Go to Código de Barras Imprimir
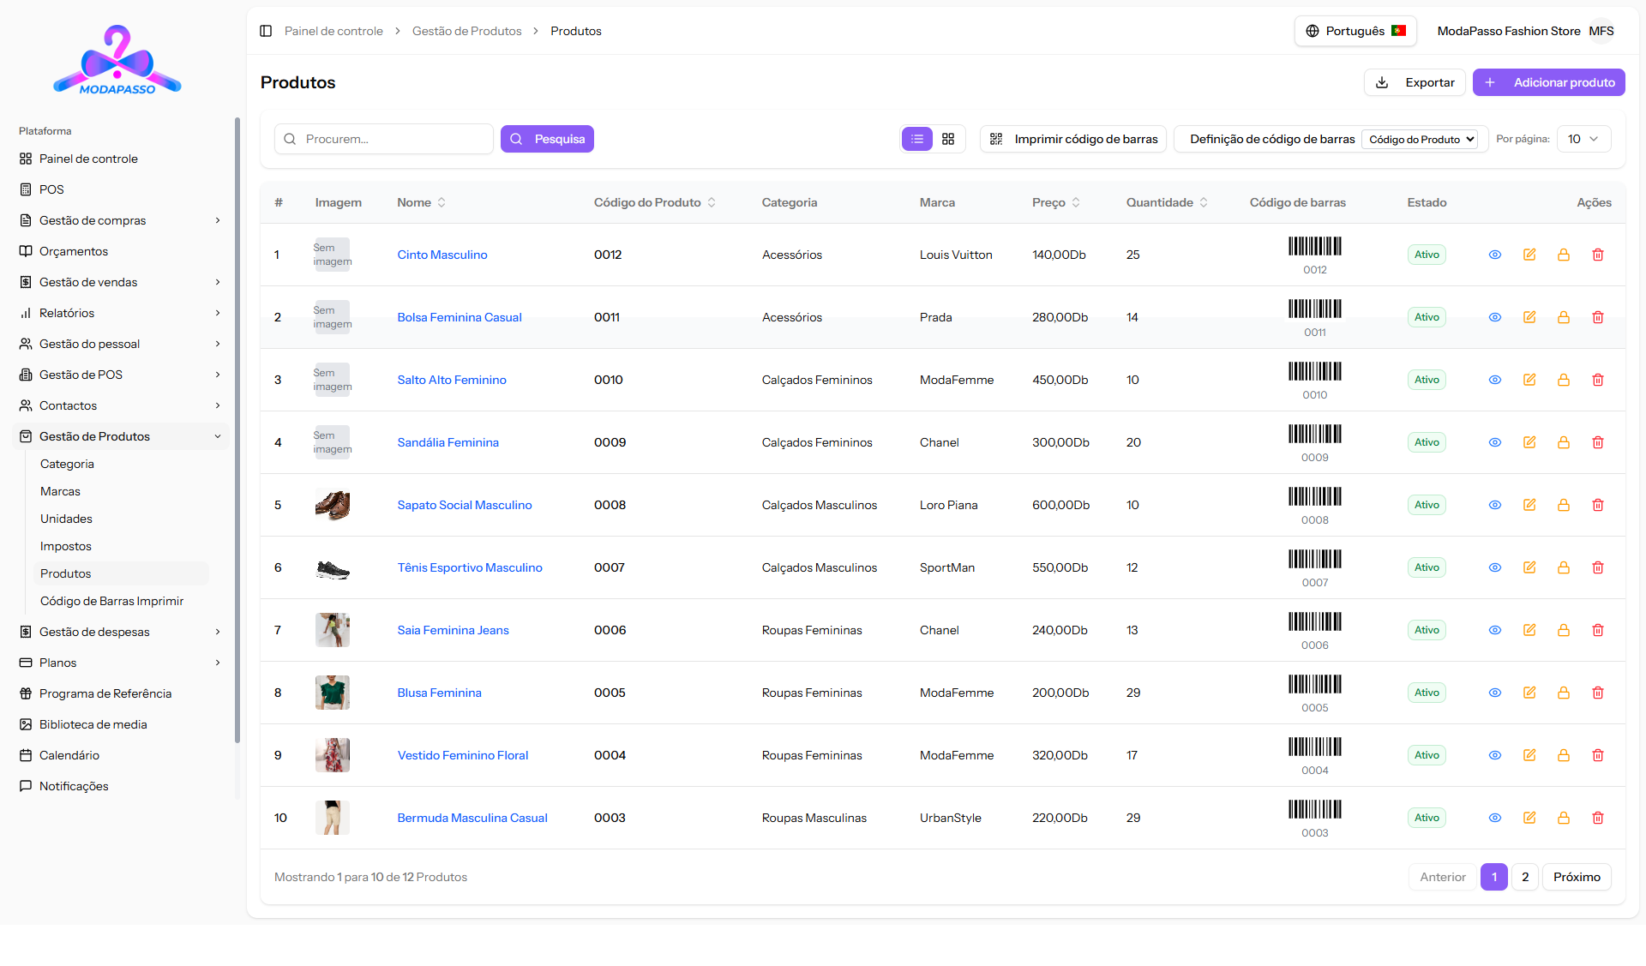This screenshot has height=966, width=1646. coord(111,601)
